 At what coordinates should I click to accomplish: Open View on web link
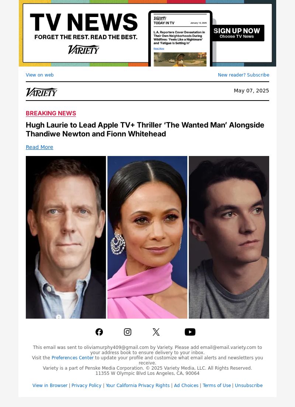coord(39,75)
